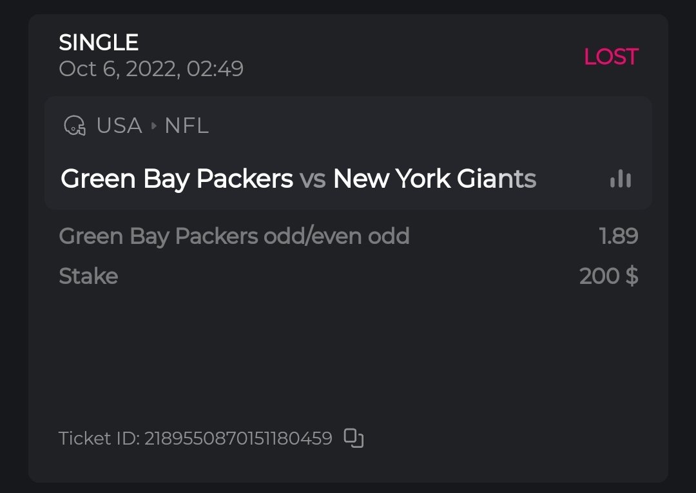Copy the ticket ID using copy icon
The height and width of the screenshot is (493, 696).
click(354, 438)
